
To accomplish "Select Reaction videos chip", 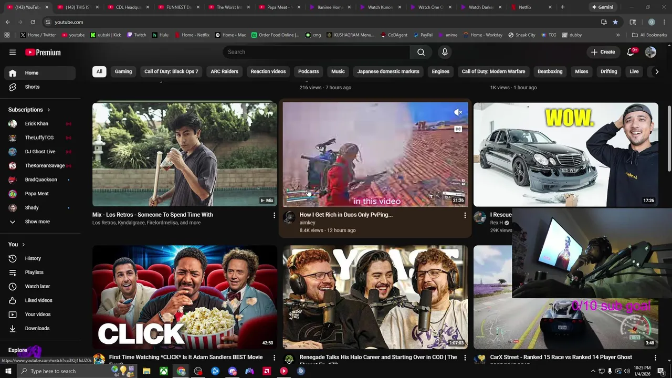I will [268, 71].
